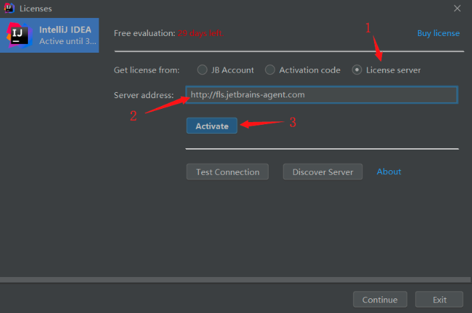Select the License server radio button
The image size is (472, 313).
pyautogui.click(x=357, y=70)
